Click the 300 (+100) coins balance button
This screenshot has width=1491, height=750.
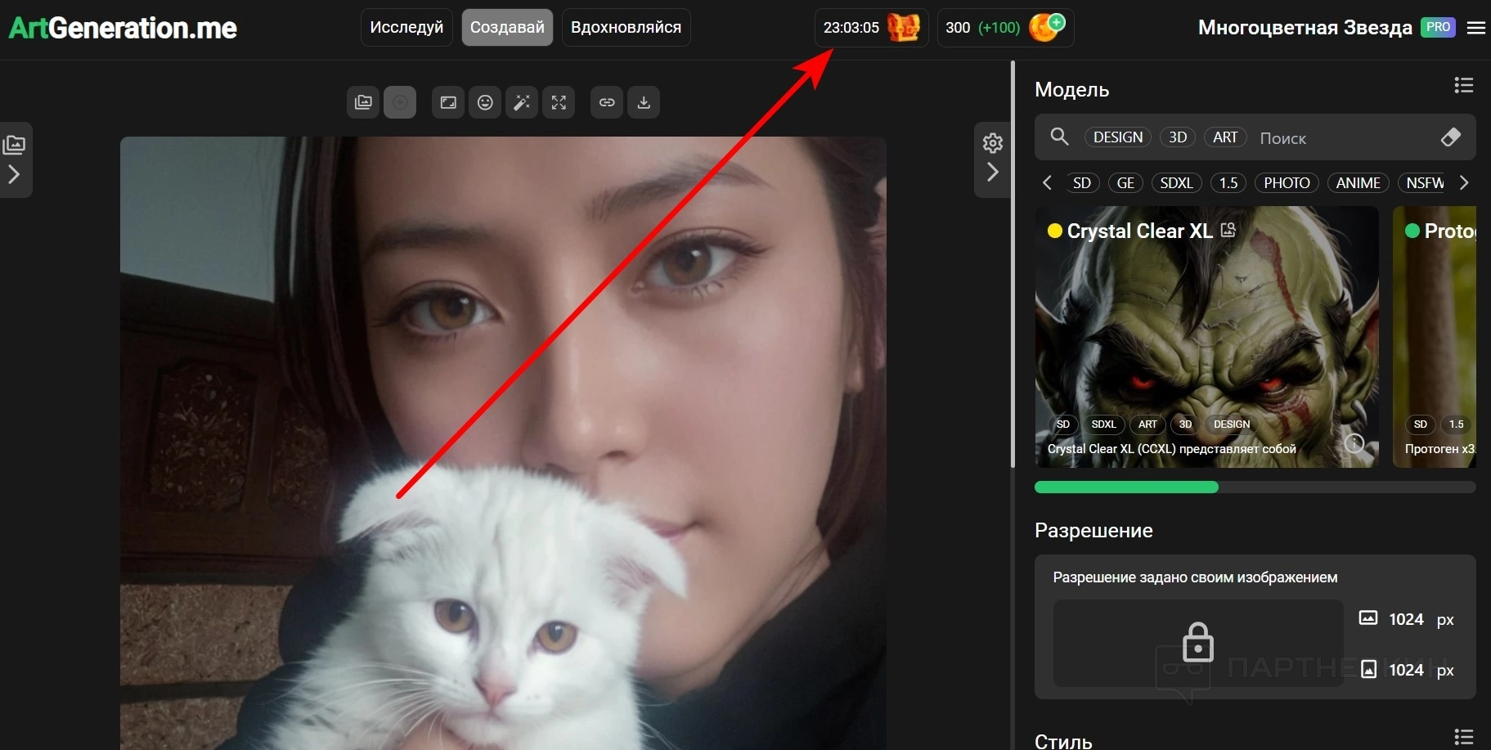coord(1004,28)
